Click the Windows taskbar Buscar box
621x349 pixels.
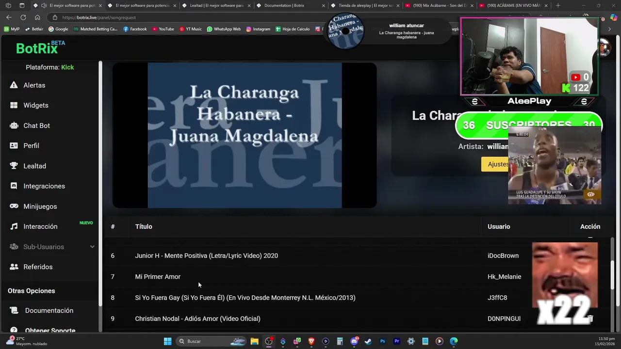coord(211,341)
